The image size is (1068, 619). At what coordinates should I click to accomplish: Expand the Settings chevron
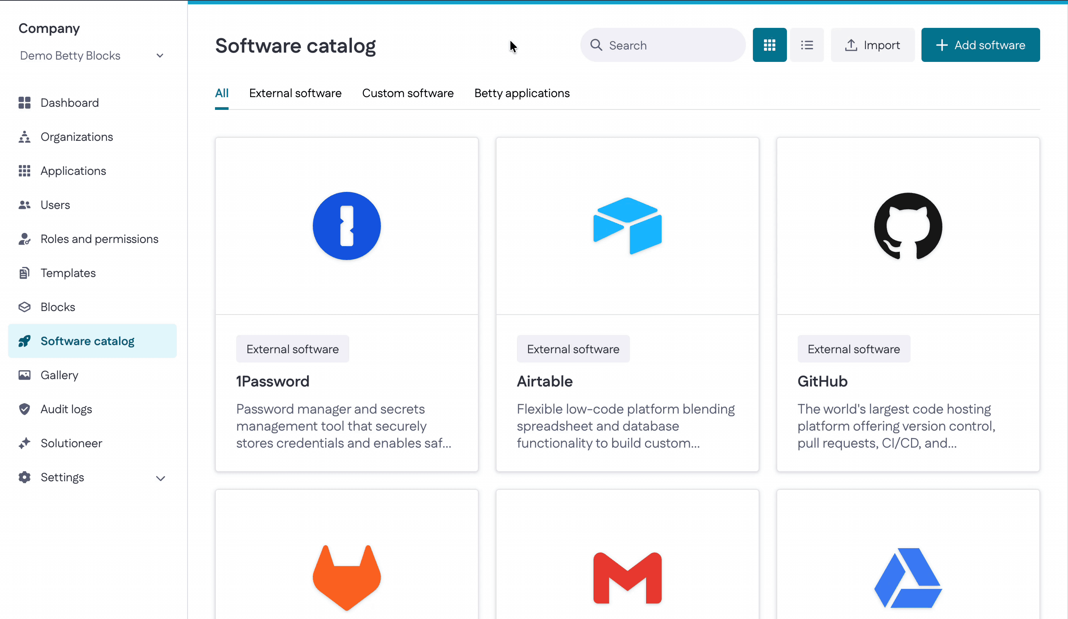(160, 478)
